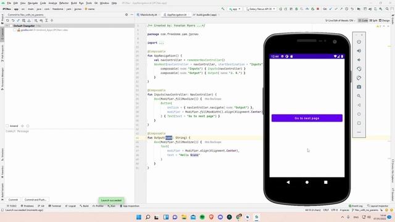Tap Android home button on phone screen
The width and height of the screenshot is (395, 222).
(307, 183)
